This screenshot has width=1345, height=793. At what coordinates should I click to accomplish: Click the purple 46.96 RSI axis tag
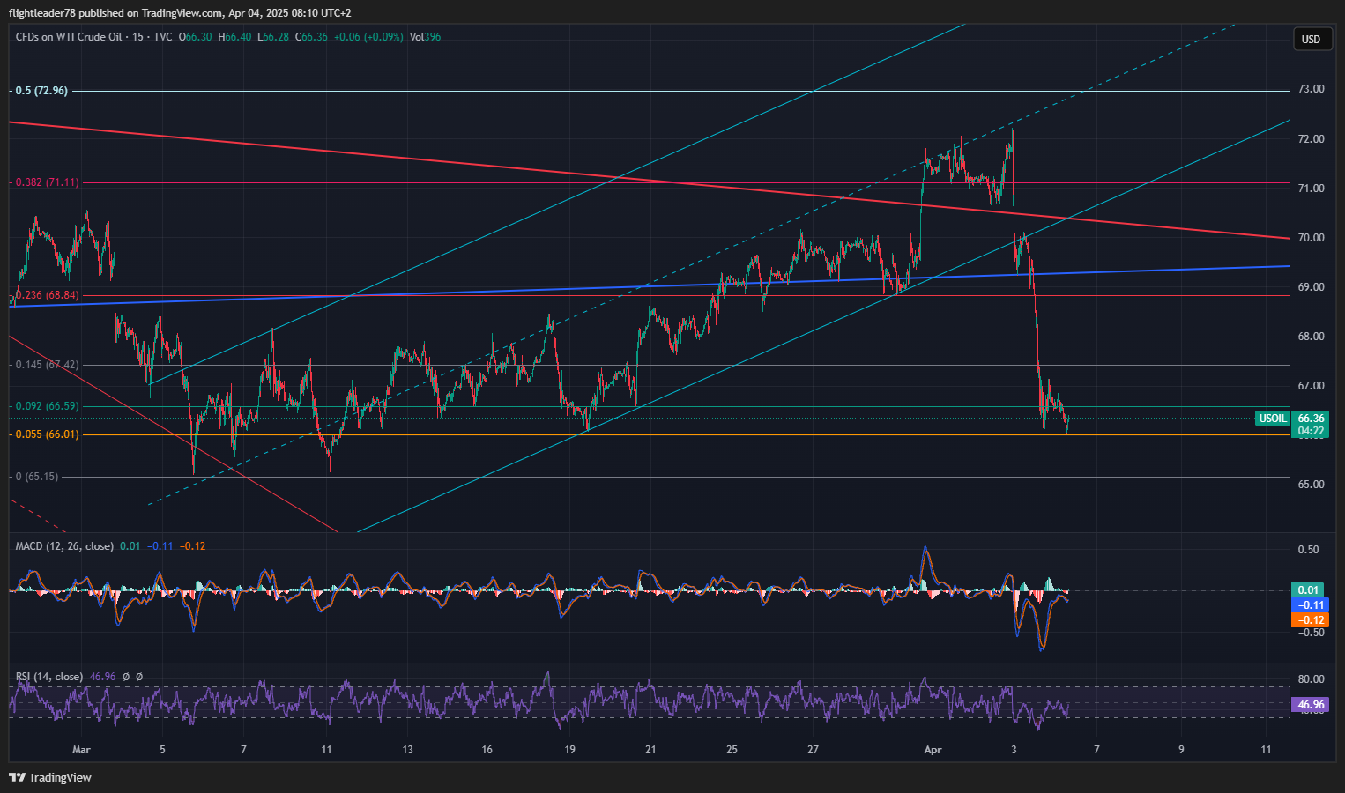click(1310, 705)
